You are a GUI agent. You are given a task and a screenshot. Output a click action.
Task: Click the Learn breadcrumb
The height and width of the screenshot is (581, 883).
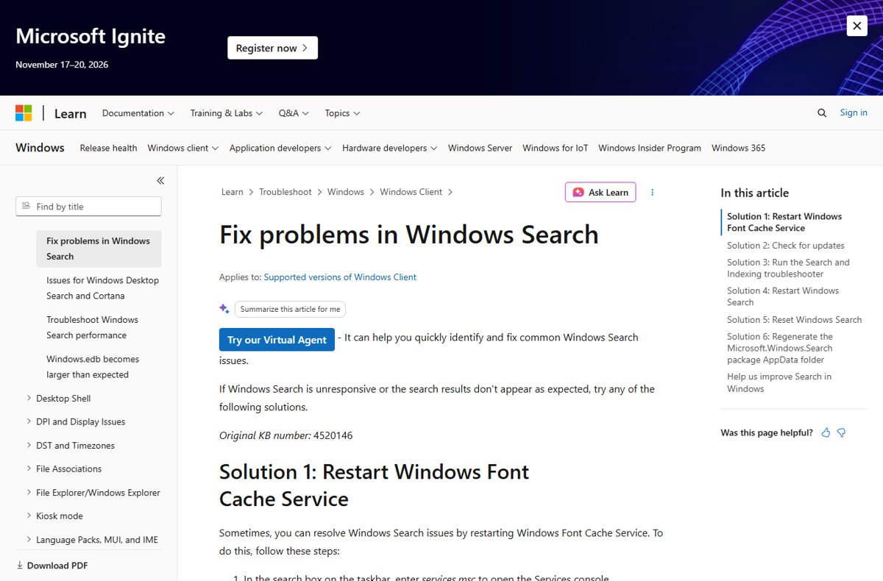coord(232,192)
